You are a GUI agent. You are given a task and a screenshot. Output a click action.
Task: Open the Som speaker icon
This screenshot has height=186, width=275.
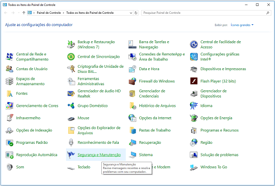click(9, 167)
